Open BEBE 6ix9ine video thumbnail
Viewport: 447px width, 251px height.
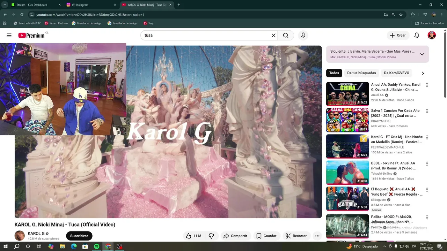347,172
